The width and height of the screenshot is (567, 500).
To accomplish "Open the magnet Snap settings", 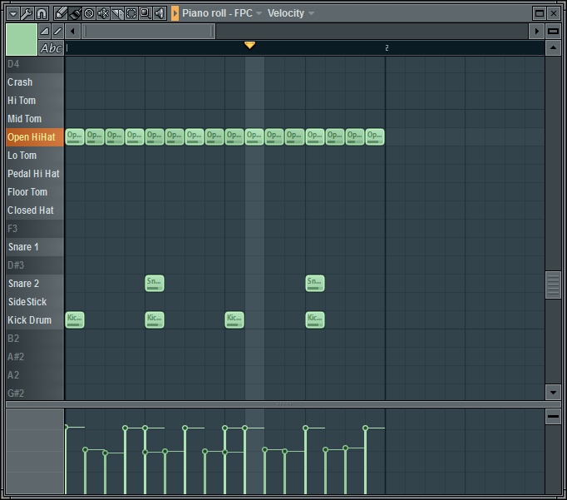I will (x=42, y=14).
